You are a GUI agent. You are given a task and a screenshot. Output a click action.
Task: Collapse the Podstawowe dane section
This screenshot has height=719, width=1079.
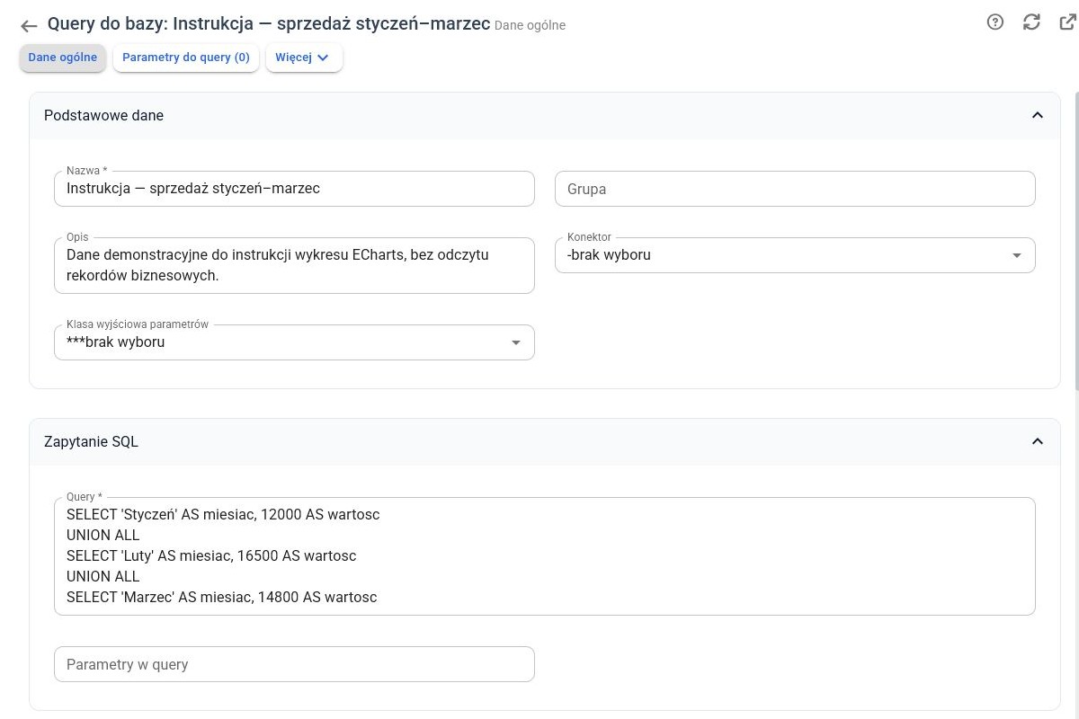1037,115
